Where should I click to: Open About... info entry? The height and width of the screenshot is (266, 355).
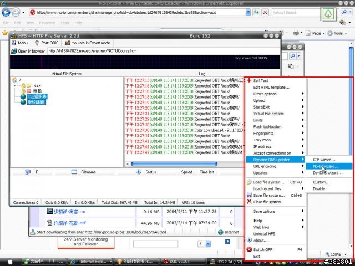276,240
